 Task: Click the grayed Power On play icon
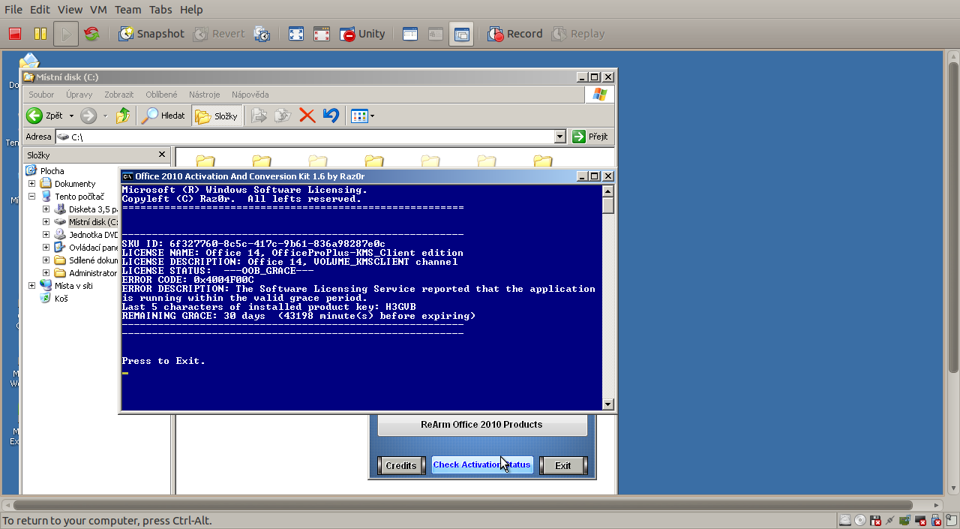pos(66,34)
